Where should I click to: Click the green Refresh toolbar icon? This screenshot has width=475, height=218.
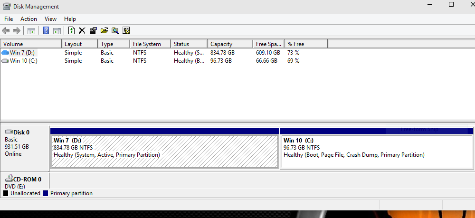click(x=72, y=30)
